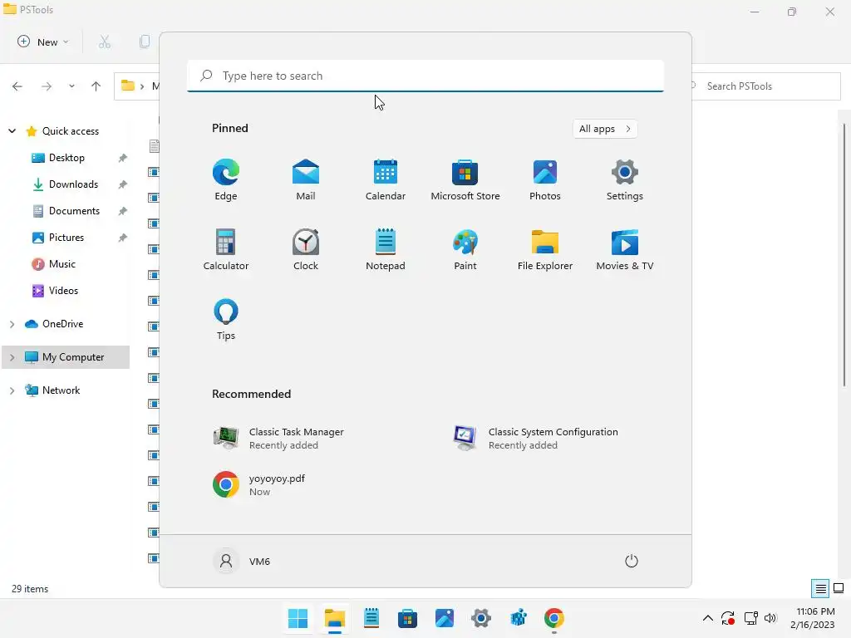Show hidden system tray icons
The width and height of the screenshot is (851, 638).
coord(708,618)
